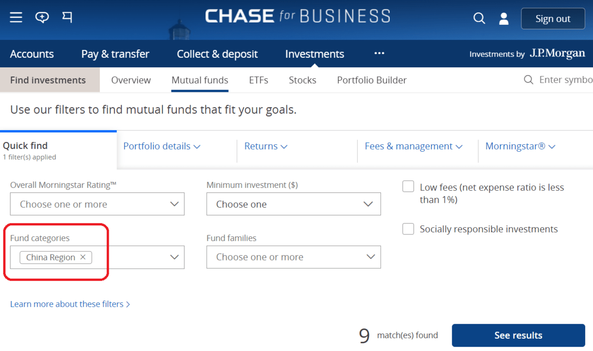The height and width of the screenshot is (351, 593).
Task: Click the speech bubble feedback icon
Action: (42, 16)
